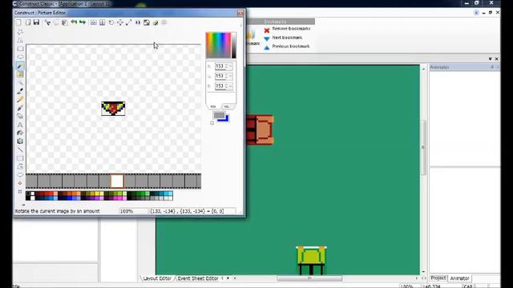The image size is (513, 288).
Task: Click the gray foreground color swatch
Action: [x=219, y=115]
